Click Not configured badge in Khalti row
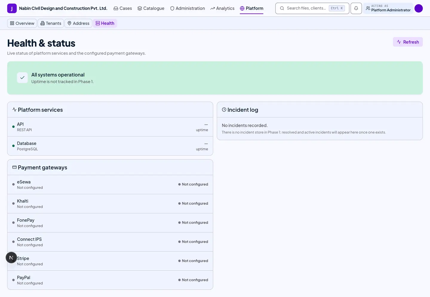 click(x=193, y=203)
